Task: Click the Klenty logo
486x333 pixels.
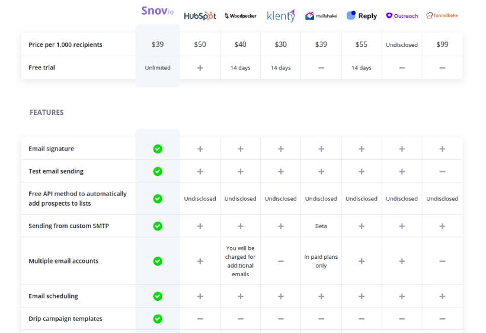Action: click(281, 15)
